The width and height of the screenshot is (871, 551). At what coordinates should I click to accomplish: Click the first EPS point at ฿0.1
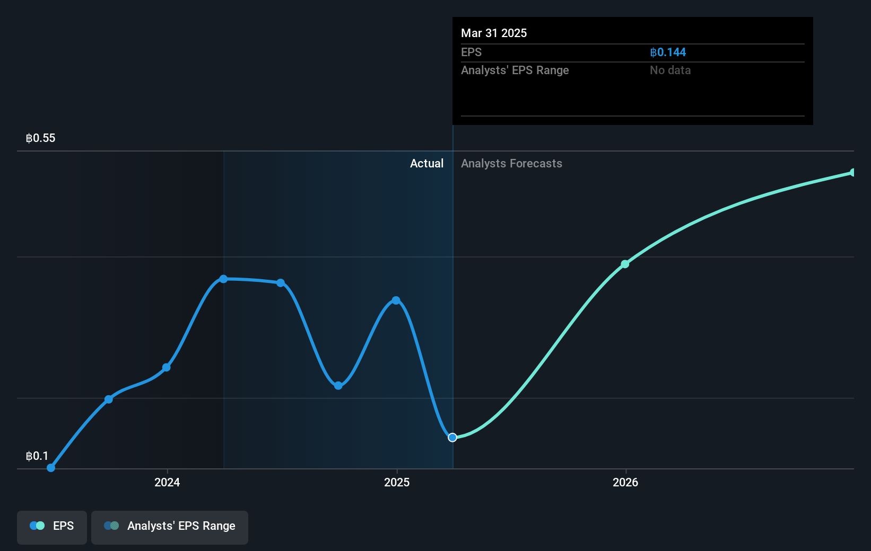(51, 468)
